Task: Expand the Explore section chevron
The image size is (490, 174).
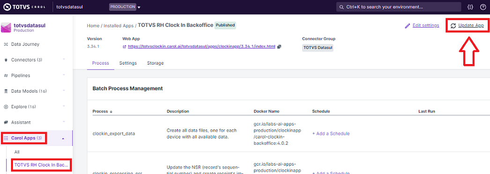Action: coord(63,106)
